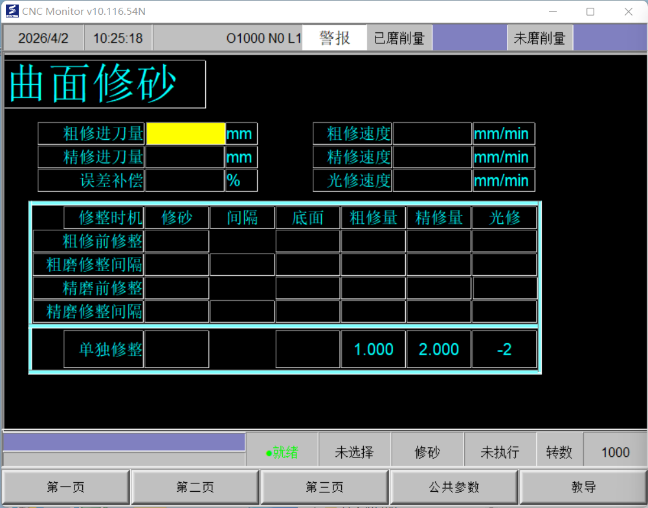The width and height of the screenshot is (648, 508).
Task: Click the 光修速度 input box
Action: tap(432, 181)
